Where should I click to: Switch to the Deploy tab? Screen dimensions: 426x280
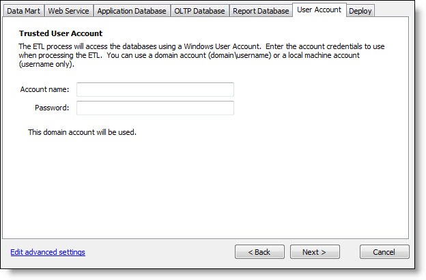point(360,11)
